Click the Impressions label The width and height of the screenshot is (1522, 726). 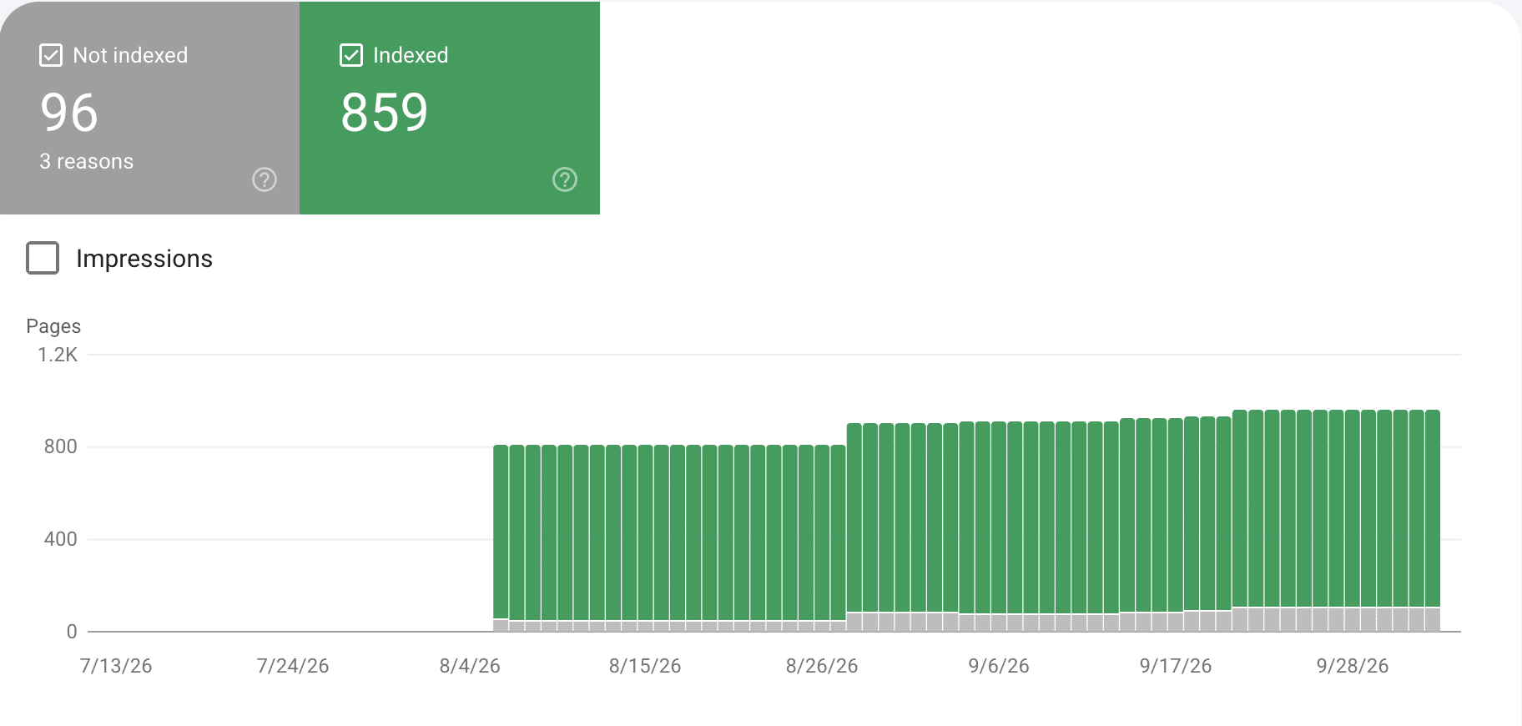(x=144, y=259)
